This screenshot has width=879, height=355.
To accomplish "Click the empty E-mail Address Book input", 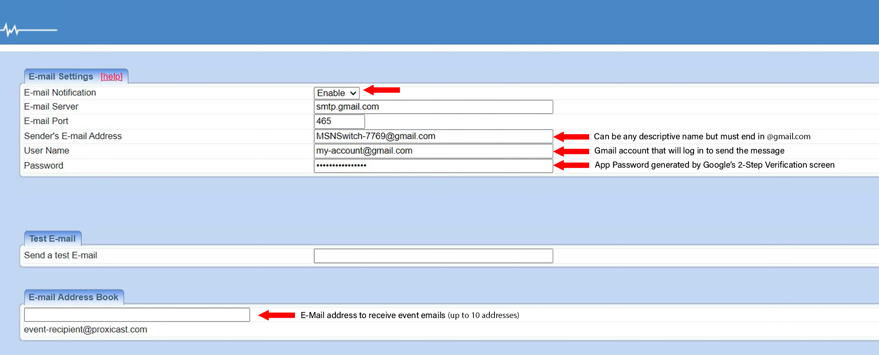I will coord(137,315).
